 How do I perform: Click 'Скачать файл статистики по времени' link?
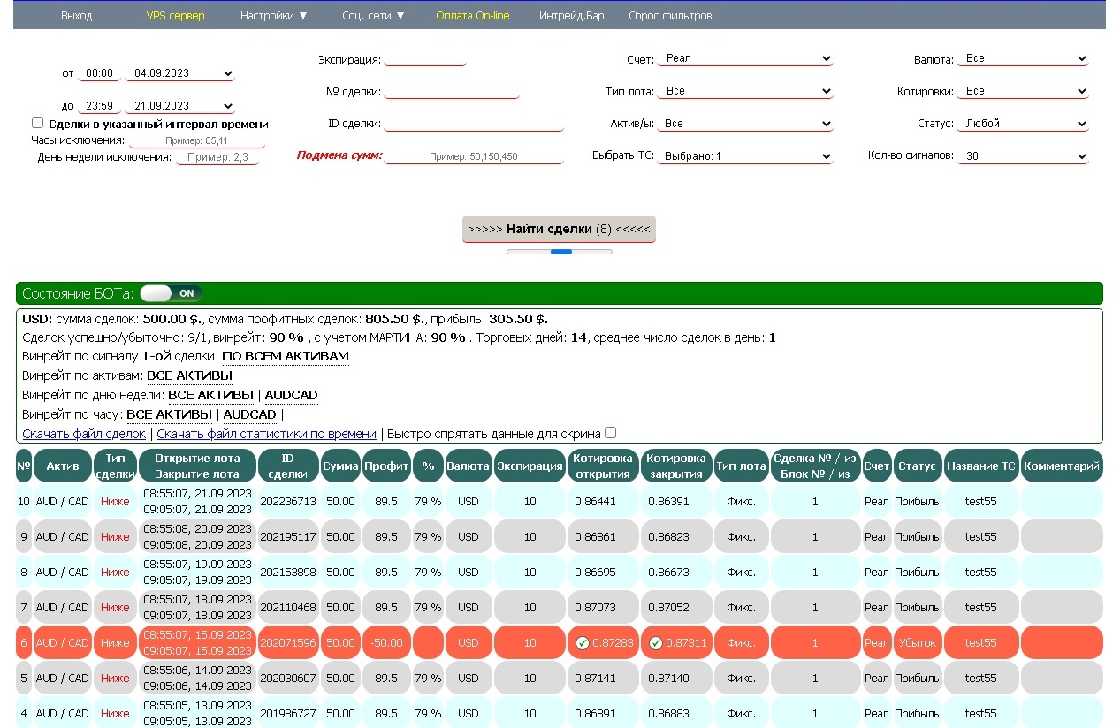(x=266, y=434)
